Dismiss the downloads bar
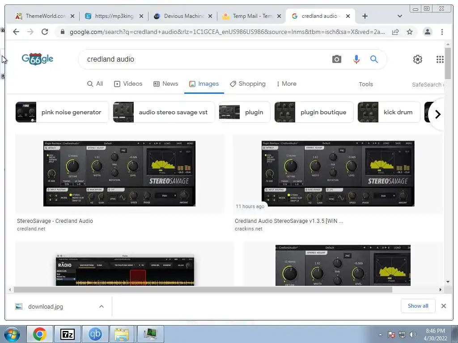This screenshot has height=343, width=458. click(x=443, y=305)
